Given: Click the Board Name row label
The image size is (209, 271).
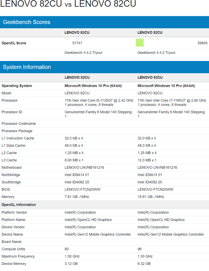Looking at the screenshot, I should point(12,242).
